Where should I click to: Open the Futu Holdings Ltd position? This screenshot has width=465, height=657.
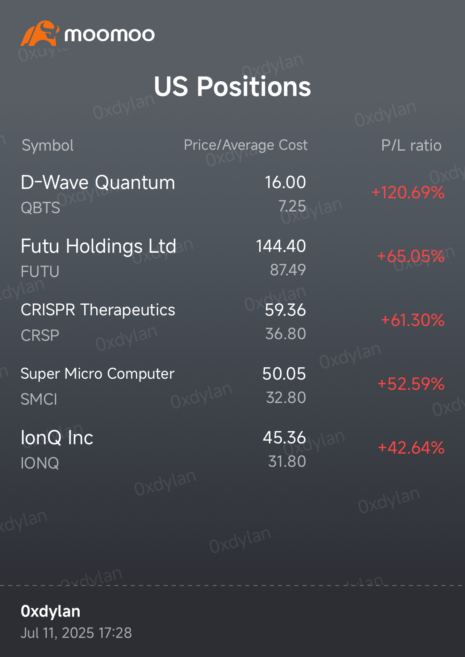232,258
